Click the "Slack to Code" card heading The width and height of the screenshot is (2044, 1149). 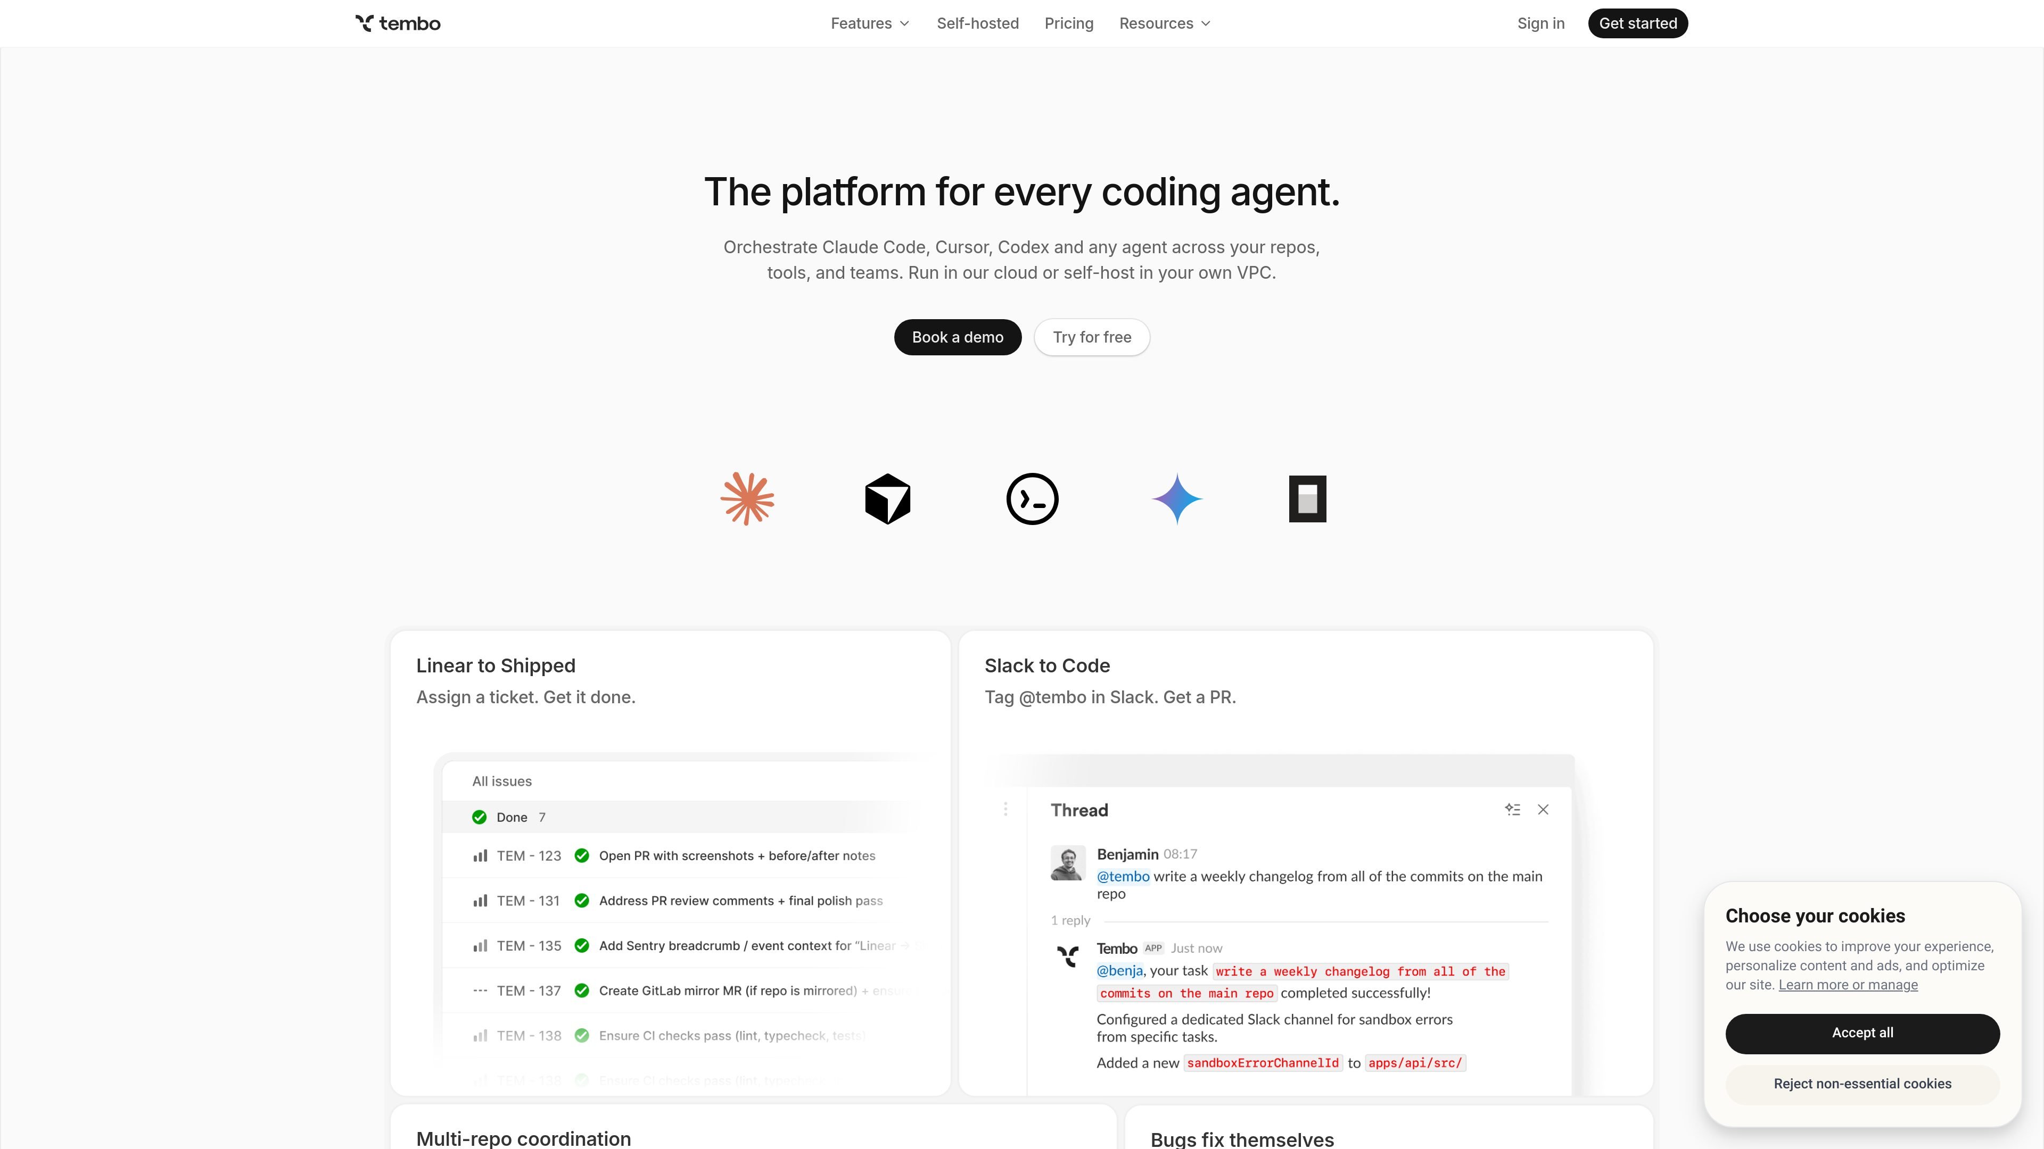tap(1048, 666)
